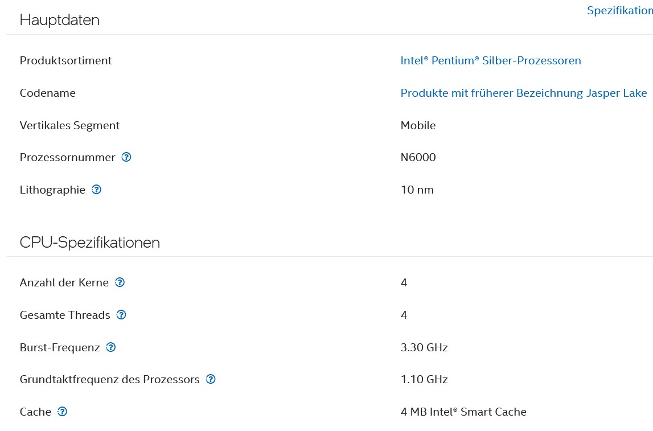Select the N6000 processor number value
Image resolution: width=653 pixels, height=431 pixels.
tap(418, 157)
